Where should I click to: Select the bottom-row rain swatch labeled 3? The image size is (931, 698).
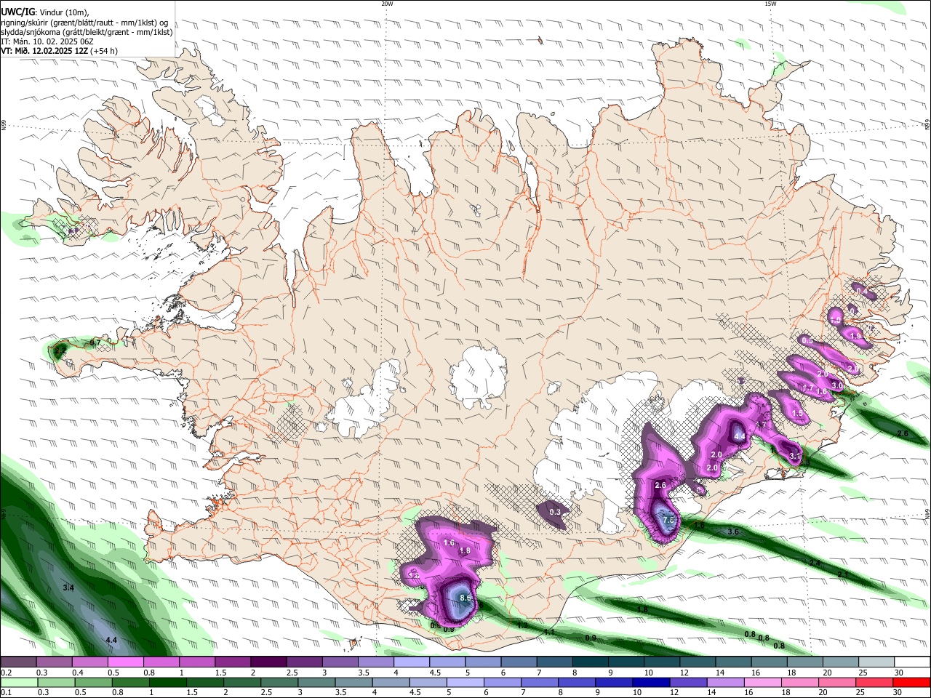316,683
